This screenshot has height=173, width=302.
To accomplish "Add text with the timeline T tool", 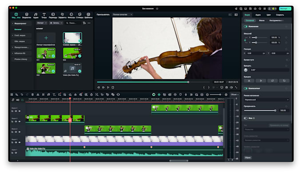I will click(54, 94).
